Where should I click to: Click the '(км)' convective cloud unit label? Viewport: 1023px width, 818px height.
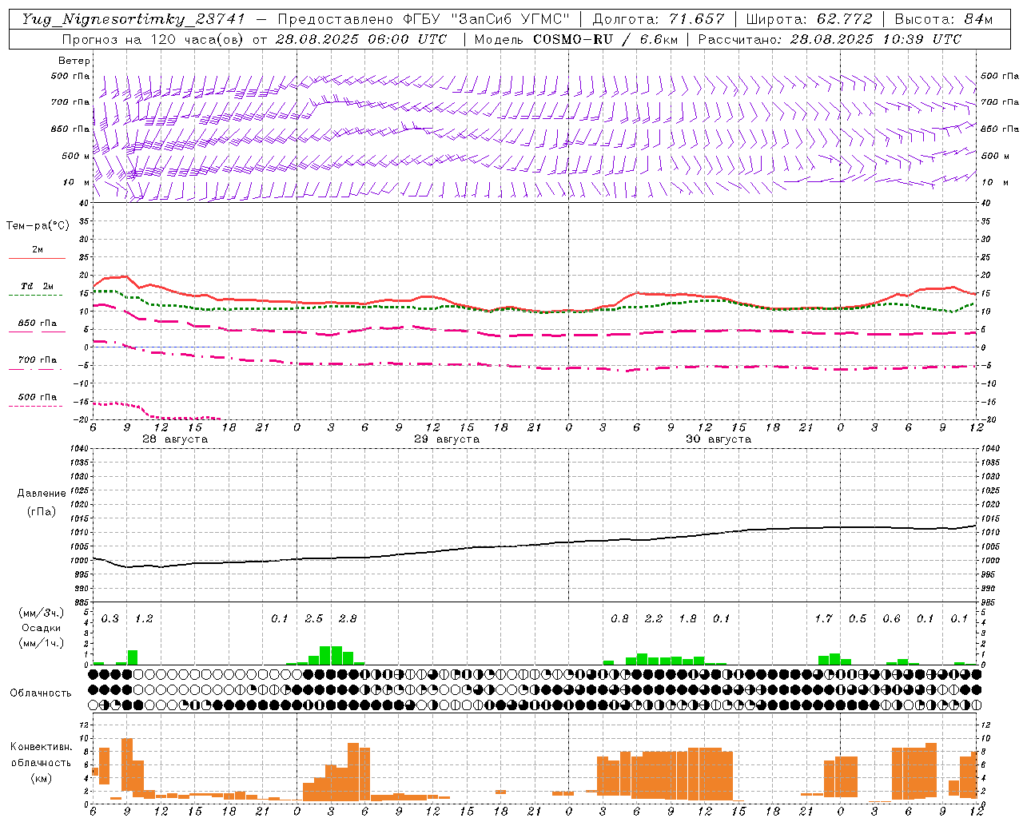click(42, 778)
